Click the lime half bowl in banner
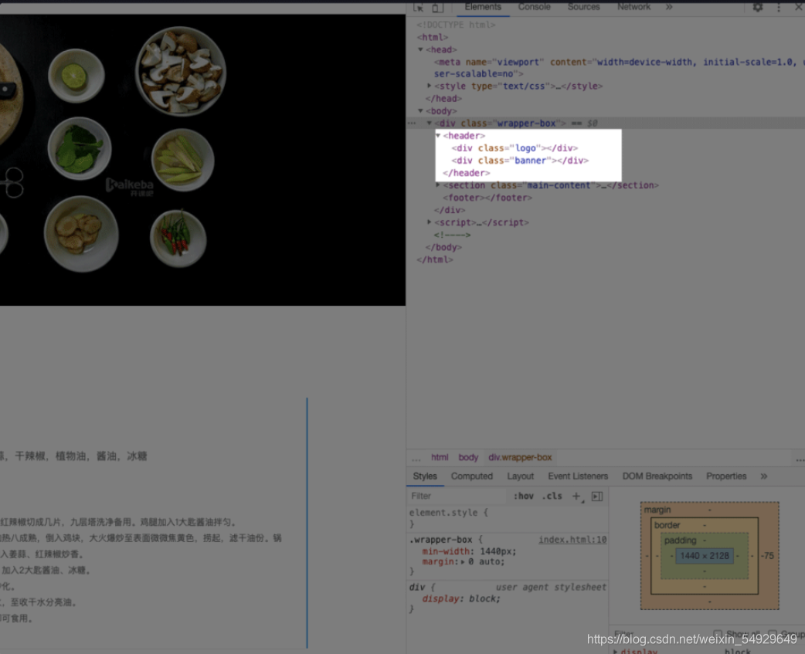805x654 pixels. [76, 76]
